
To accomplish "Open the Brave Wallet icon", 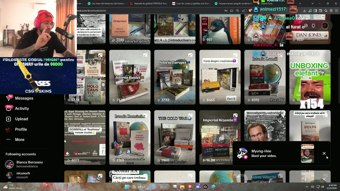I will click(320, 11).
